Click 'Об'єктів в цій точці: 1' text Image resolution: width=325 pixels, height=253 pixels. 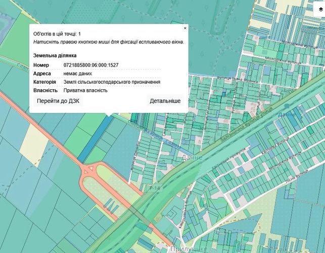pos(57,34)
